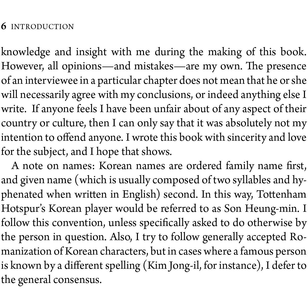Click the INTRODUCTION header text

point(43,27)
